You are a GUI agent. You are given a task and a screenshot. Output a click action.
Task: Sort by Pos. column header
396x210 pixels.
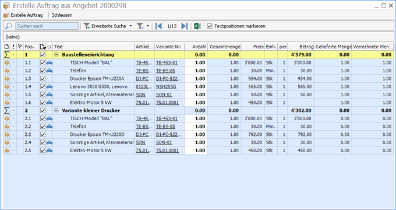pos(31,47)
